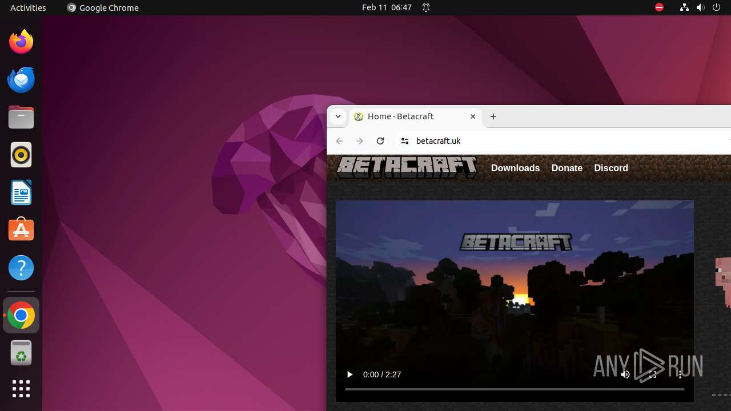Image resolution: width=731 pixels, height=411 pixels.
Task: Open Rhythmbox music player in dock
Action: coord(21,155)
